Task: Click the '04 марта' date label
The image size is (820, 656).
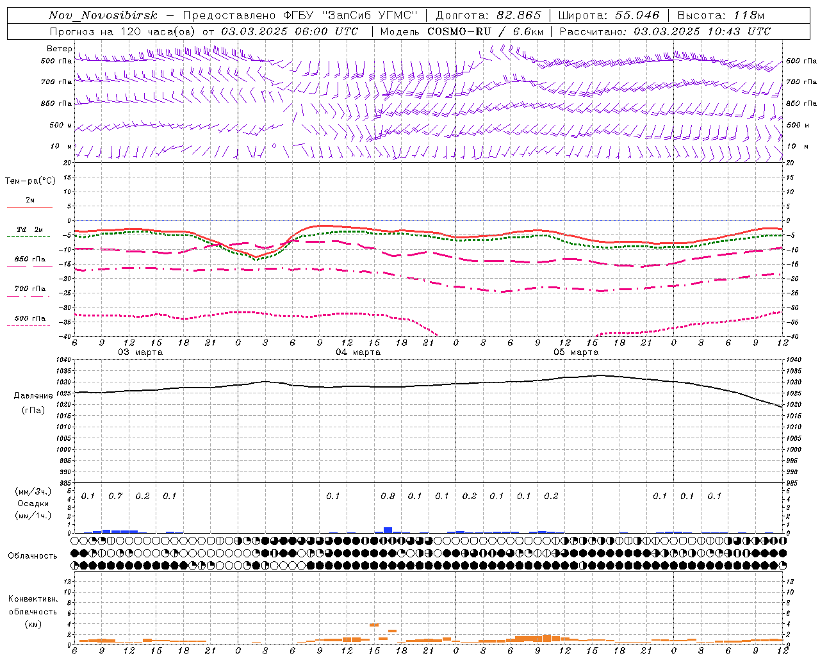Action: 358,352
